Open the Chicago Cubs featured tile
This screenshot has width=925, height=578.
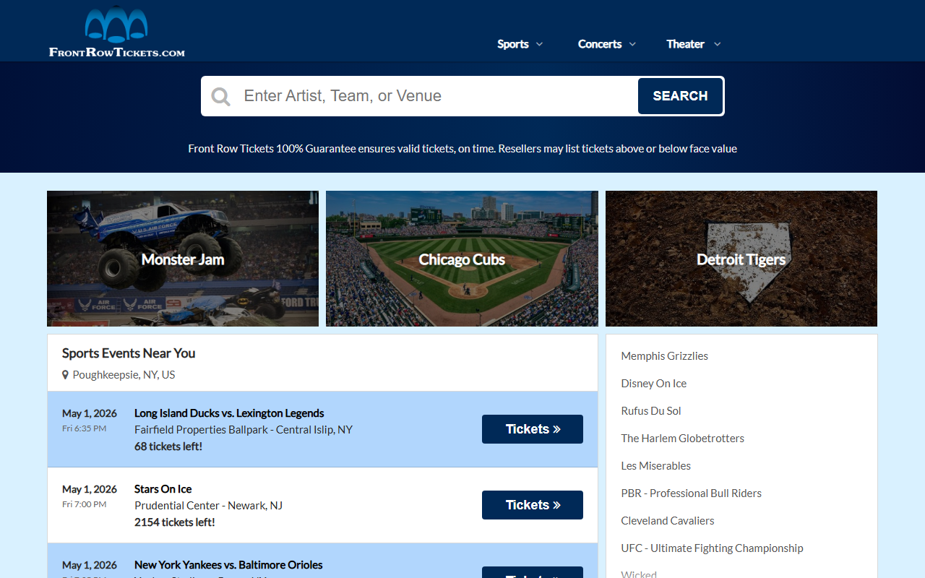point(462,259)
